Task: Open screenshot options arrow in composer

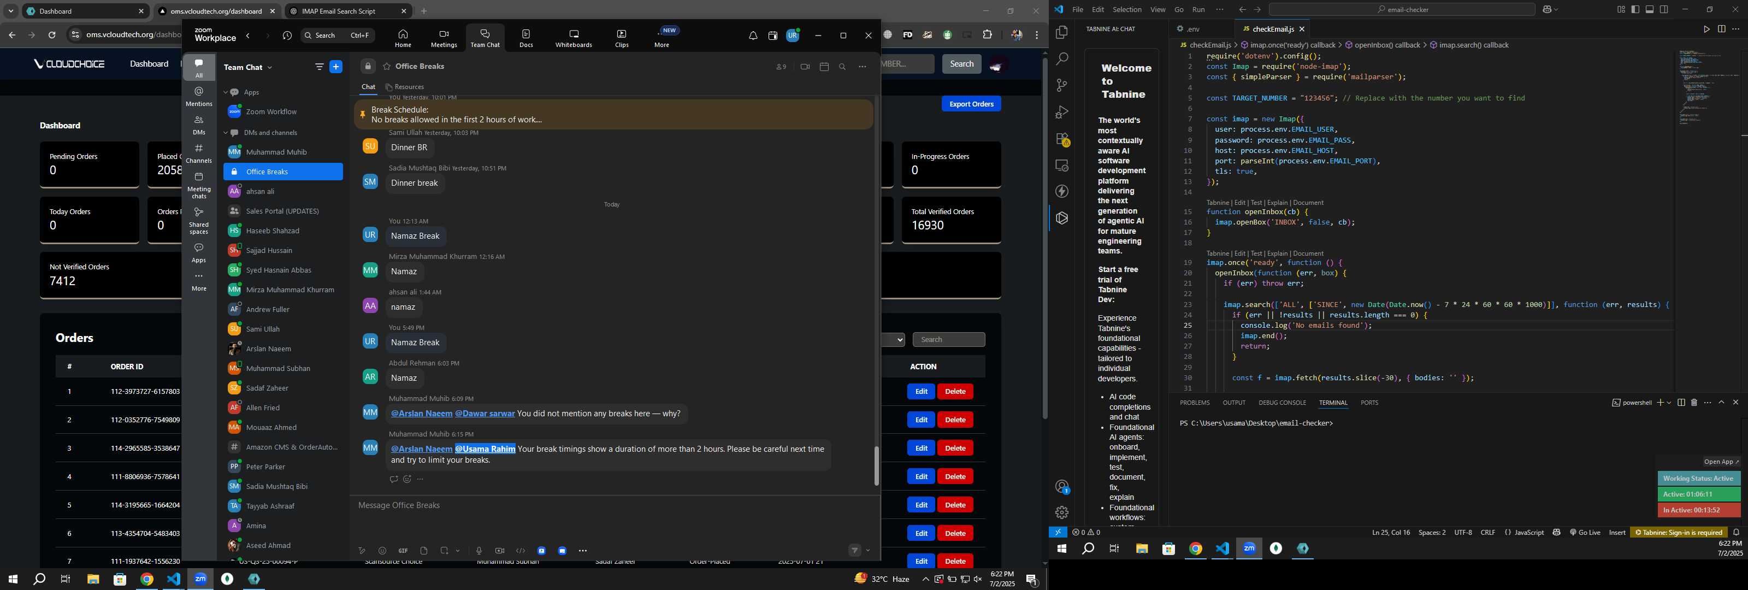Action: pyautogui.click(x=458, y=551)
